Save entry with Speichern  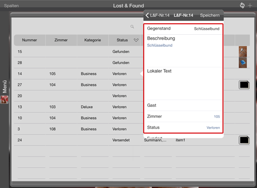pyautogui.click(x=210, y=15)
